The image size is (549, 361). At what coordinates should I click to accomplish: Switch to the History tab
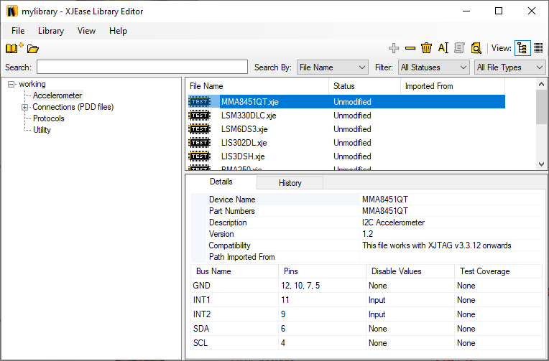290,183
